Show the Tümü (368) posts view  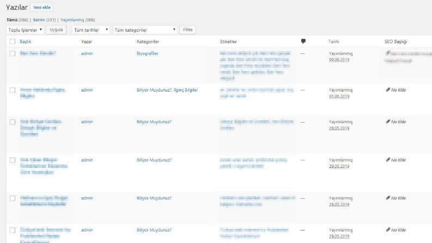(17, 20)
